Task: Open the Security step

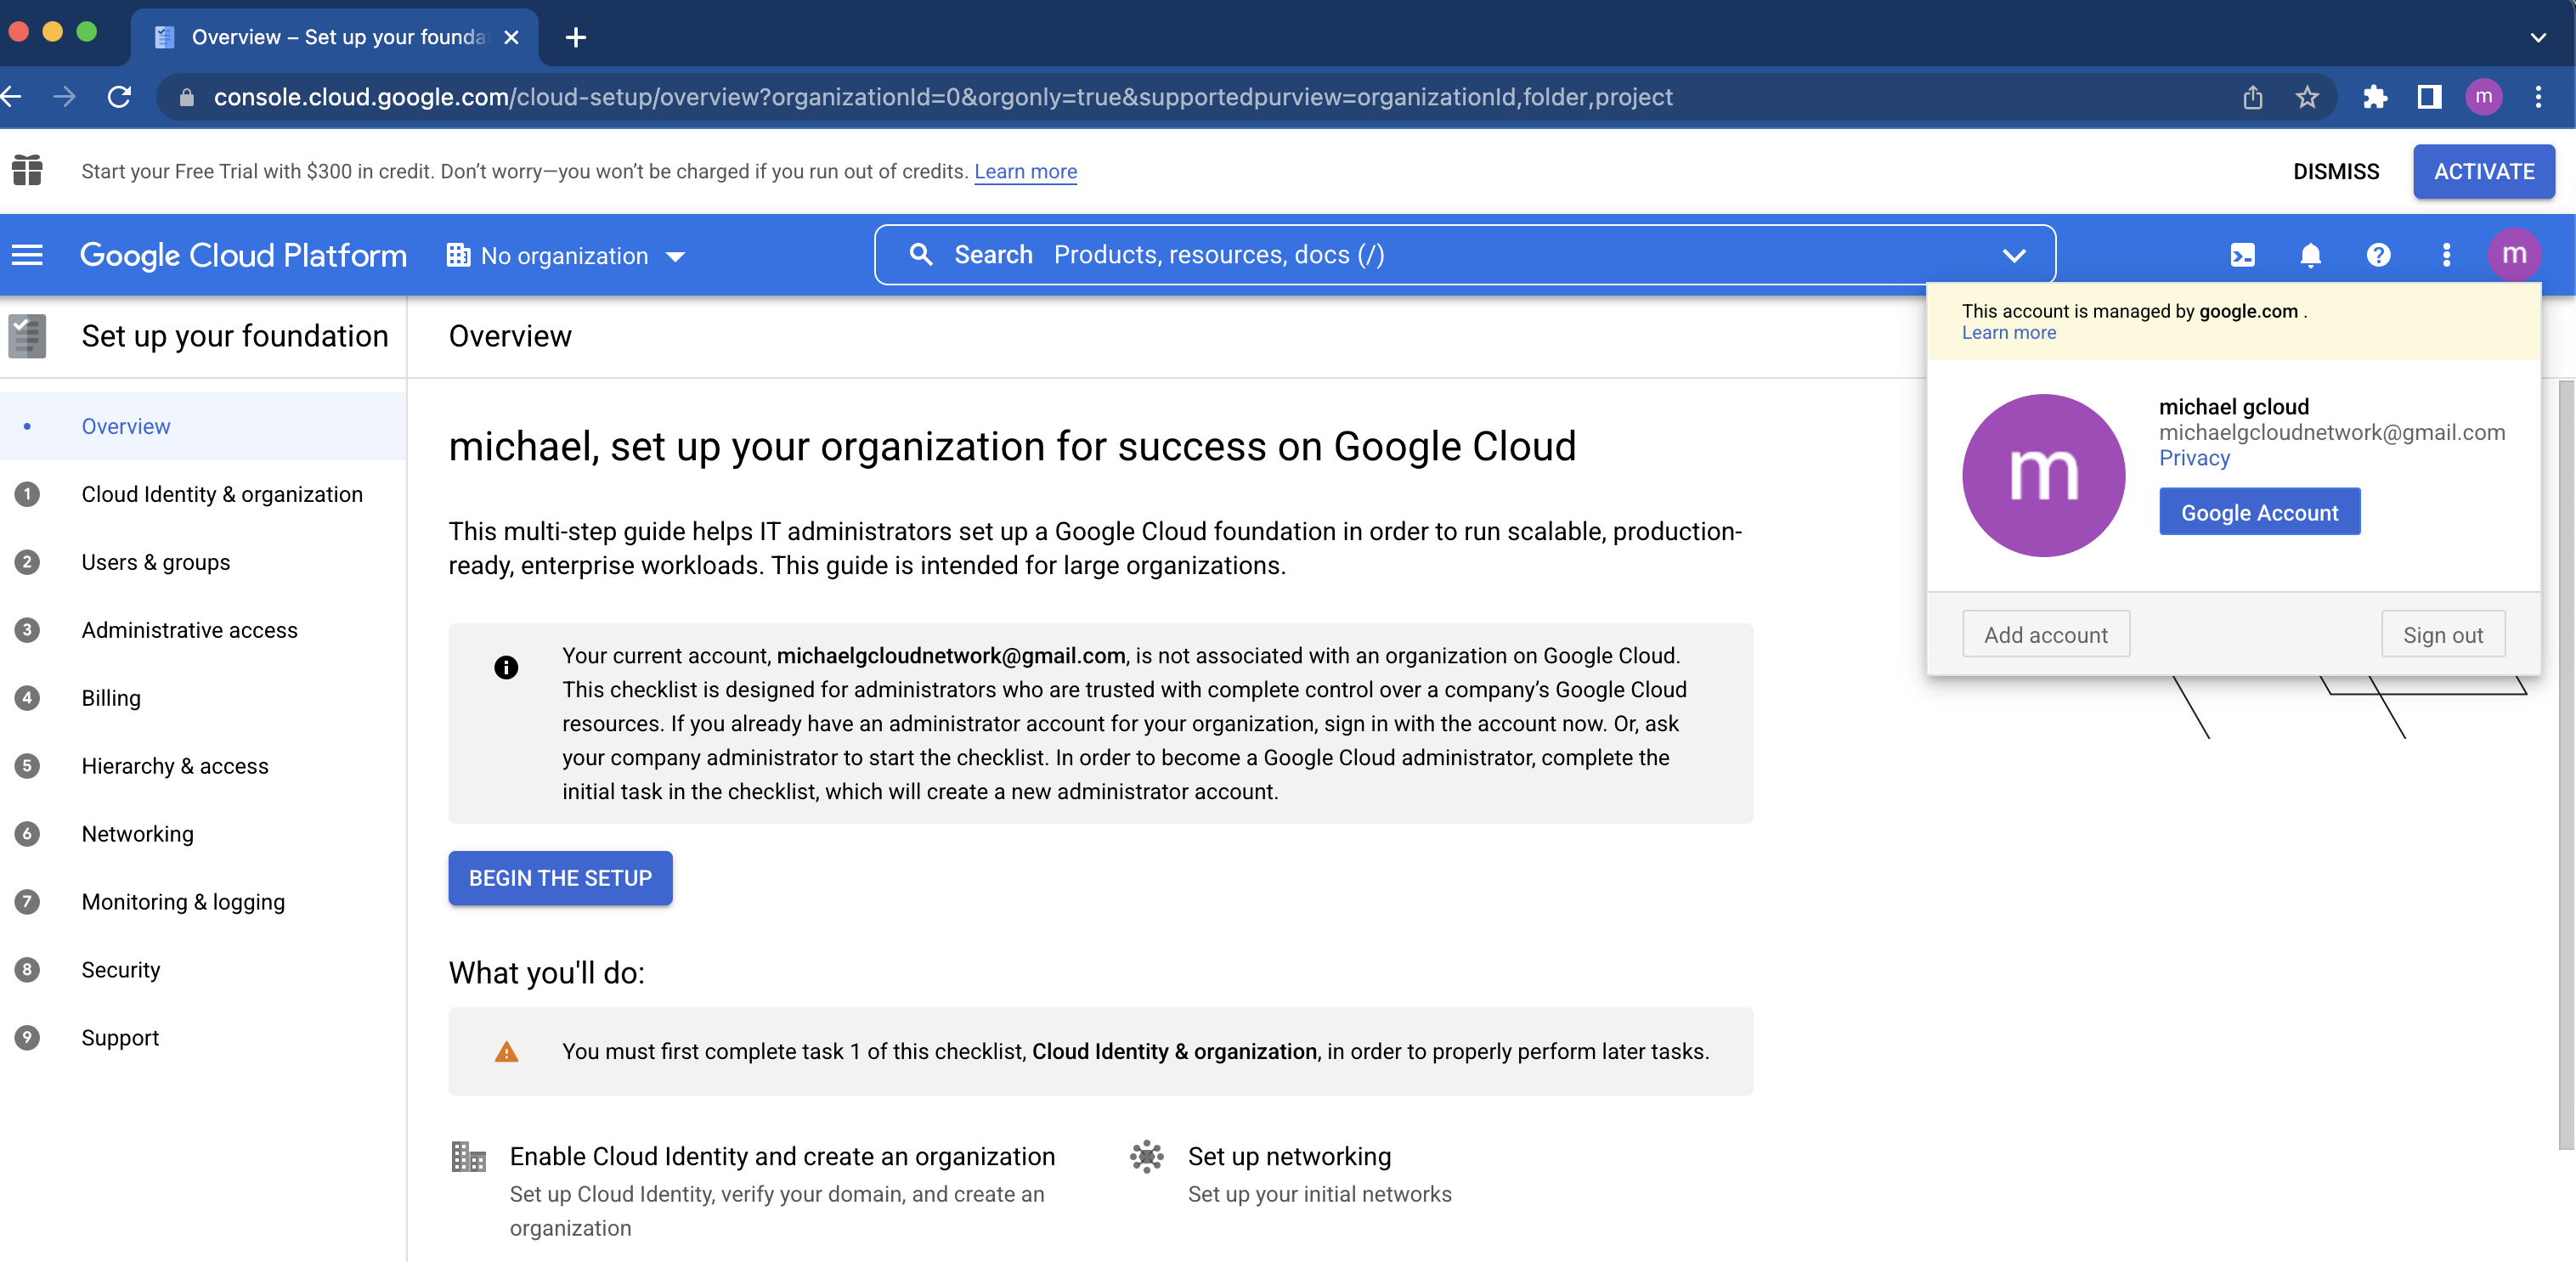Action: pos(203,970)
